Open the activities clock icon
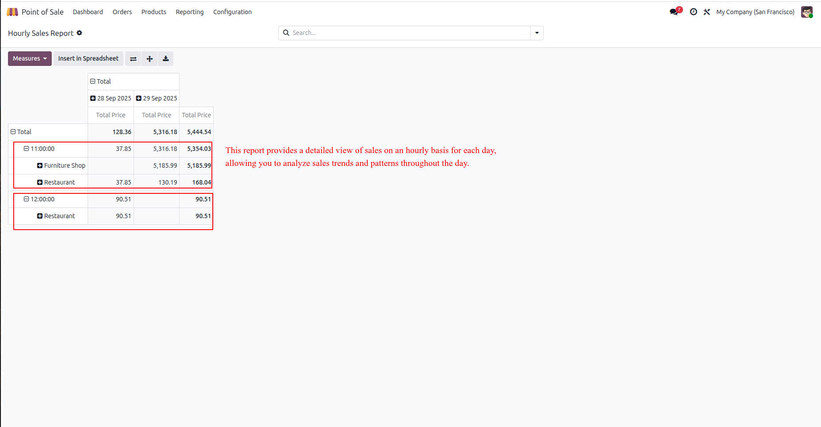 click(x=694, y=12)
